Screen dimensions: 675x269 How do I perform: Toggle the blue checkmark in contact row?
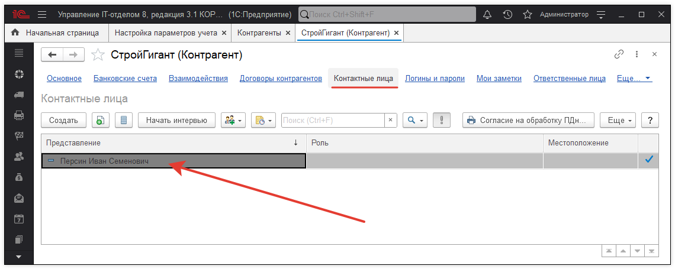[649, 160]
